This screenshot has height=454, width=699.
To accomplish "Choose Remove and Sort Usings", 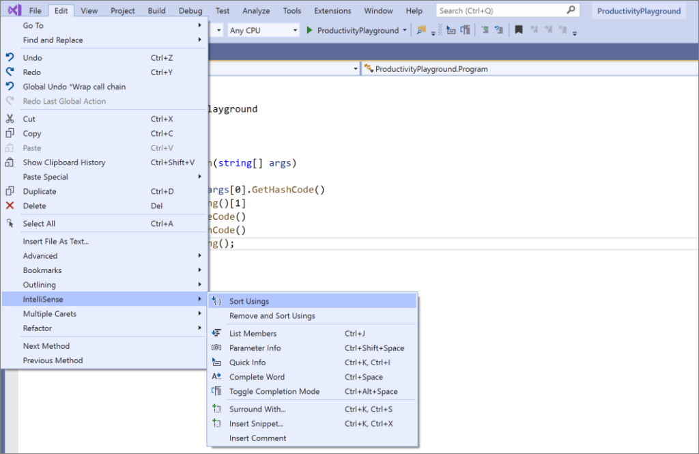I will [272, 316].
